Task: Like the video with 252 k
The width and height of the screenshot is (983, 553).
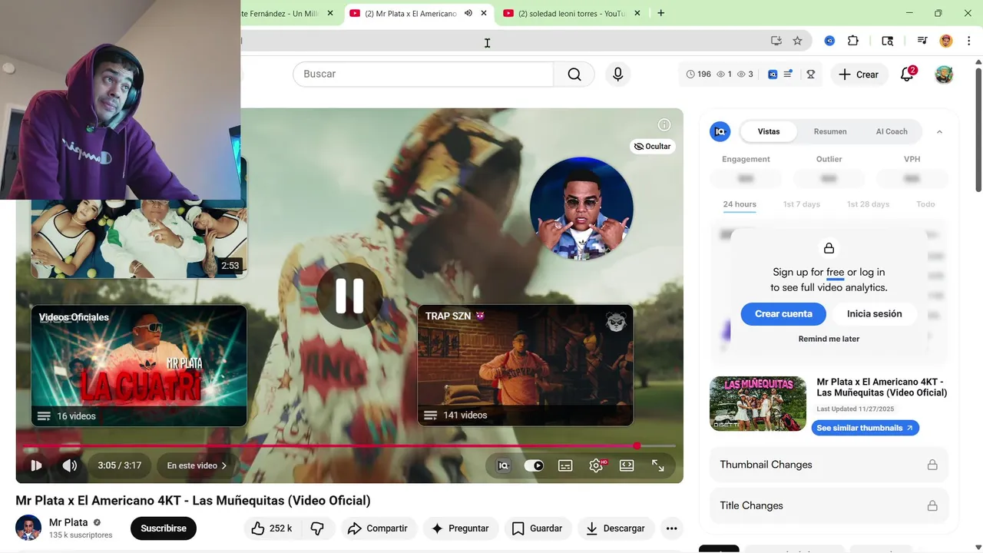Action: (272, 528)
